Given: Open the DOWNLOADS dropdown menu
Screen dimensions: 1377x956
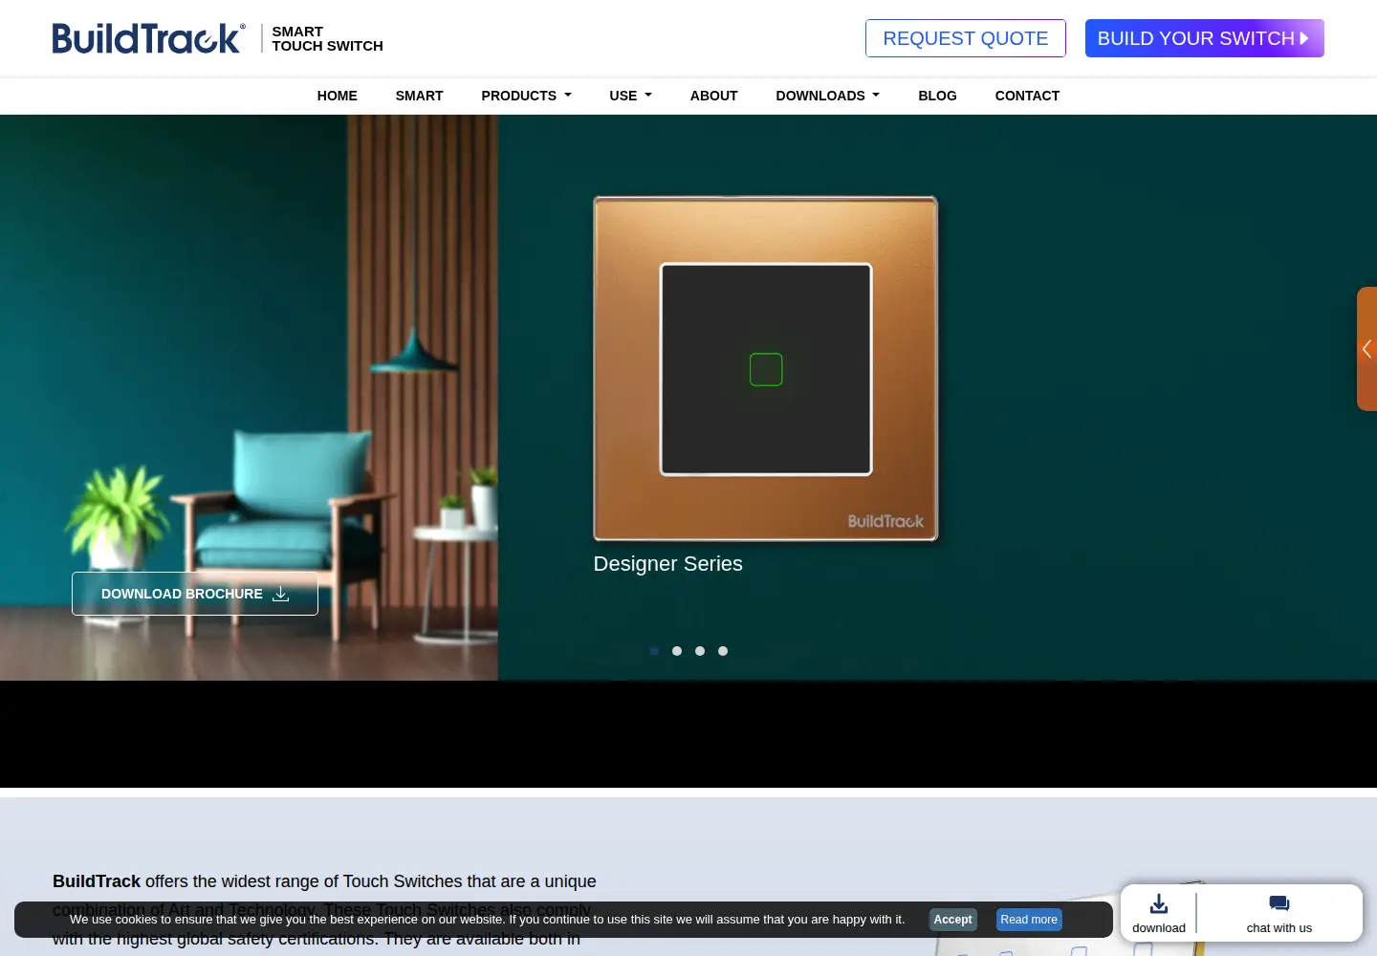Looking at the screenshot, I should [827, 96].
